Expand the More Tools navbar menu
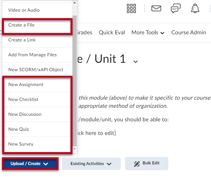This screenshot has width=211, height=177. [x=148, y=33]
